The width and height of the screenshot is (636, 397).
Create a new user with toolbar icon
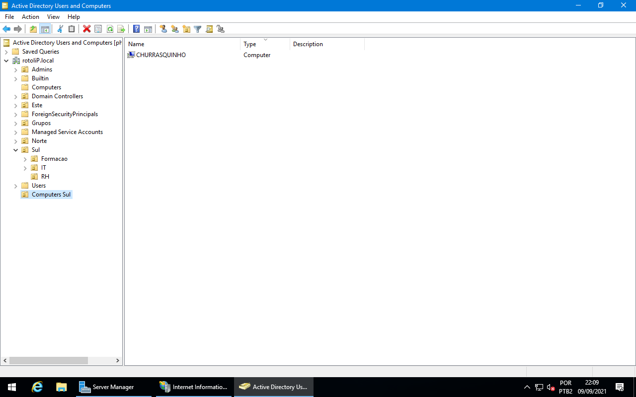[x=163, y=29]
